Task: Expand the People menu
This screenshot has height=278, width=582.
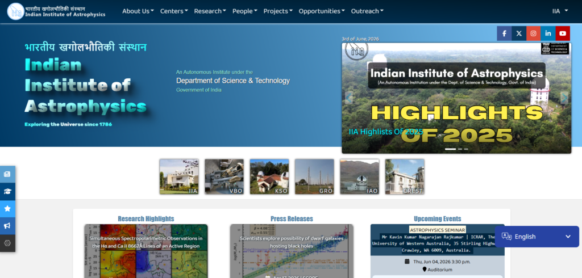Action: click(245, 11)
